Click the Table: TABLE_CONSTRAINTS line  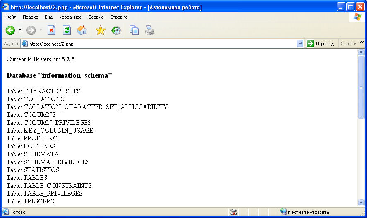pos(49,186)
